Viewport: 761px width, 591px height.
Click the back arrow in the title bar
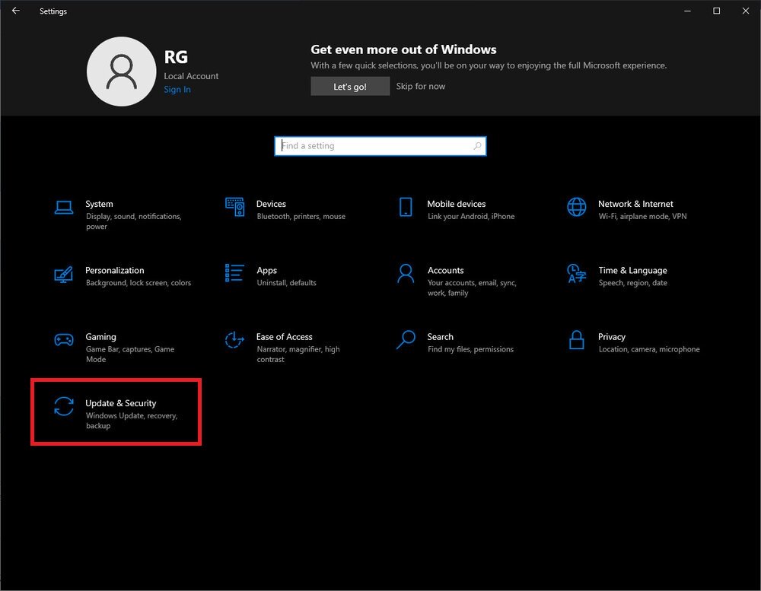pyautogui.click(x=16, y=11)
